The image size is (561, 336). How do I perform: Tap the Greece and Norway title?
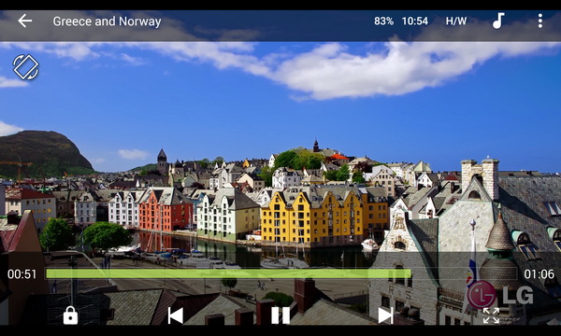107,21
